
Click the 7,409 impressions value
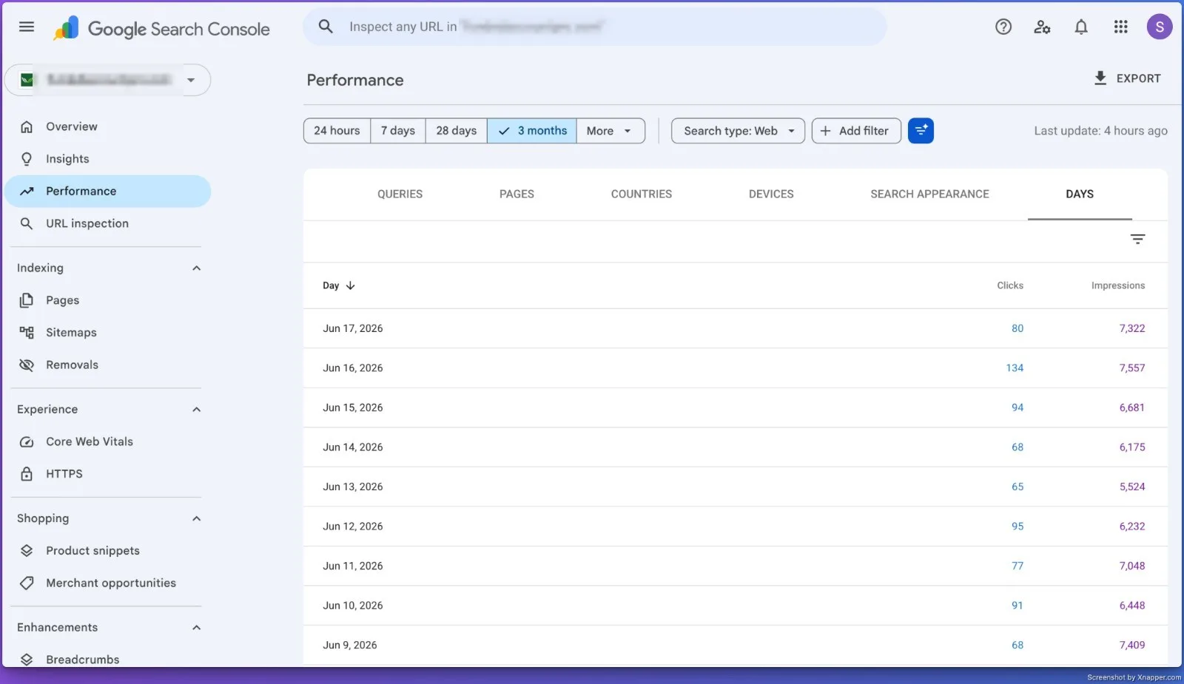tap(1132, 645)
